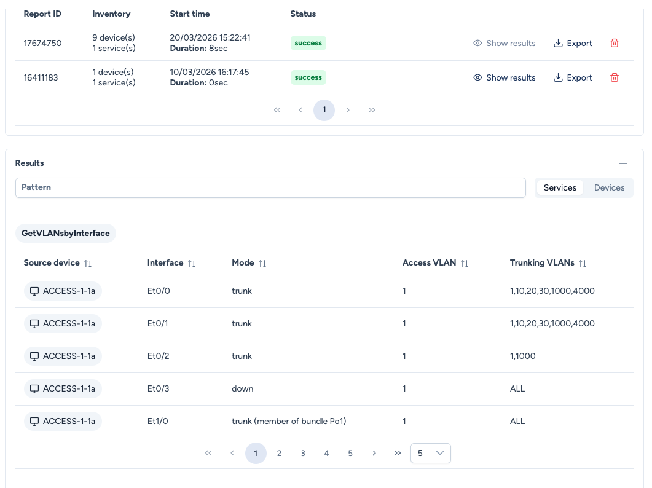Switch results view to Devices
The image size is (652, 488).
609,187
